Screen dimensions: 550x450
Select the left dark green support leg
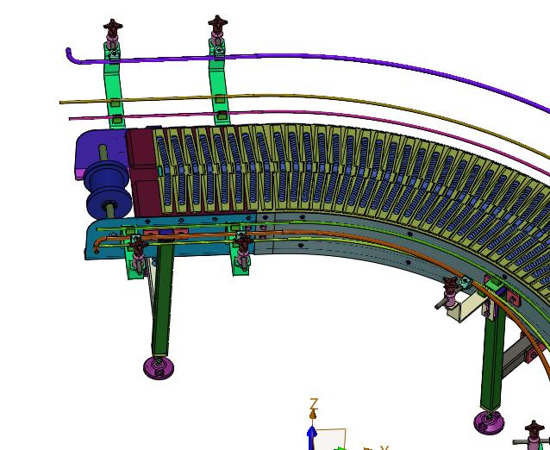(x=162, y=300)
